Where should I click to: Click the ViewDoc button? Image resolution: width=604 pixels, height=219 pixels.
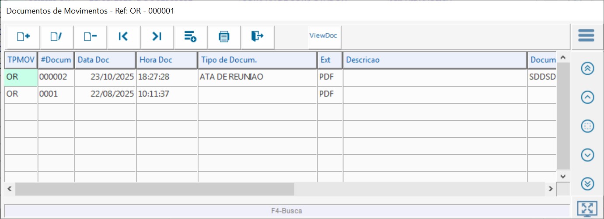[x=323, y=36]
